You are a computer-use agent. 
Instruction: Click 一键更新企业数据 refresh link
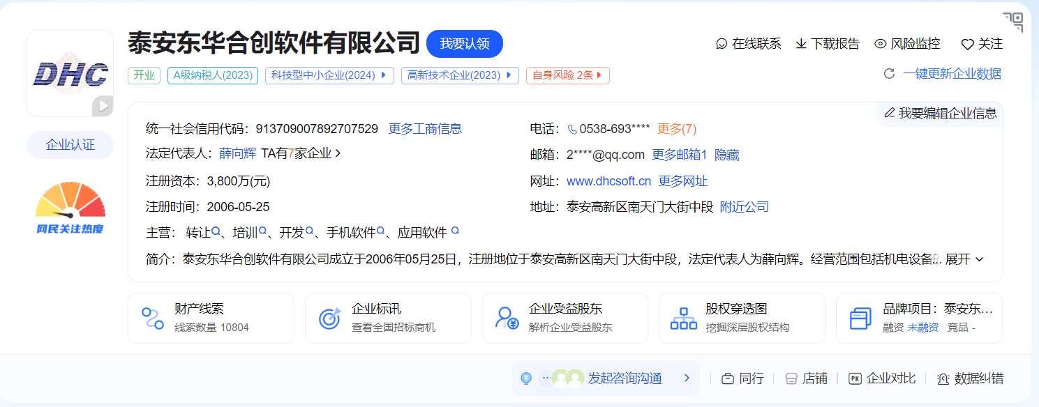[942, 74]
